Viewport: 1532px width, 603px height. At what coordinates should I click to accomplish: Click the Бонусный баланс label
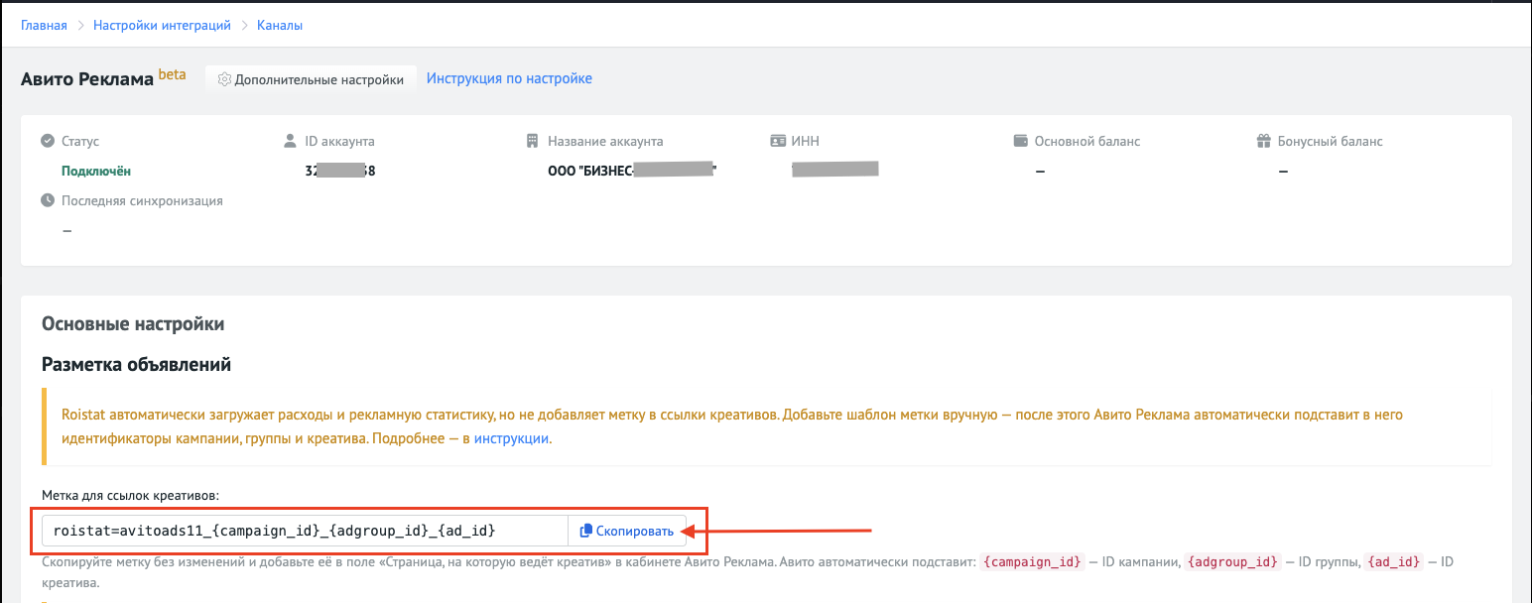tap(1331, 141)
